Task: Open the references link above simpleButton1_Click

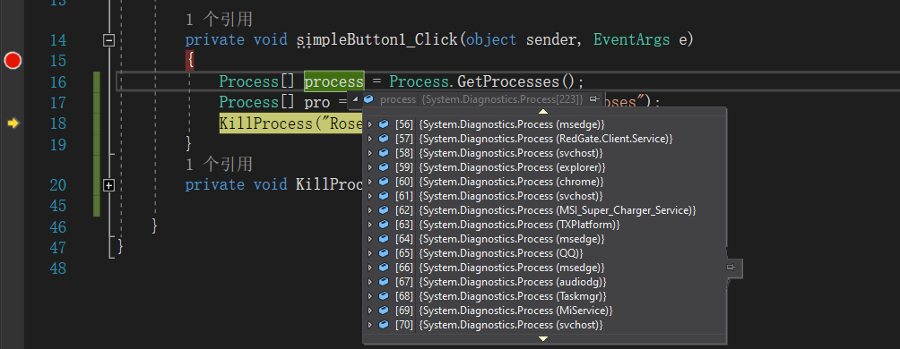Action: pos(219,20)
